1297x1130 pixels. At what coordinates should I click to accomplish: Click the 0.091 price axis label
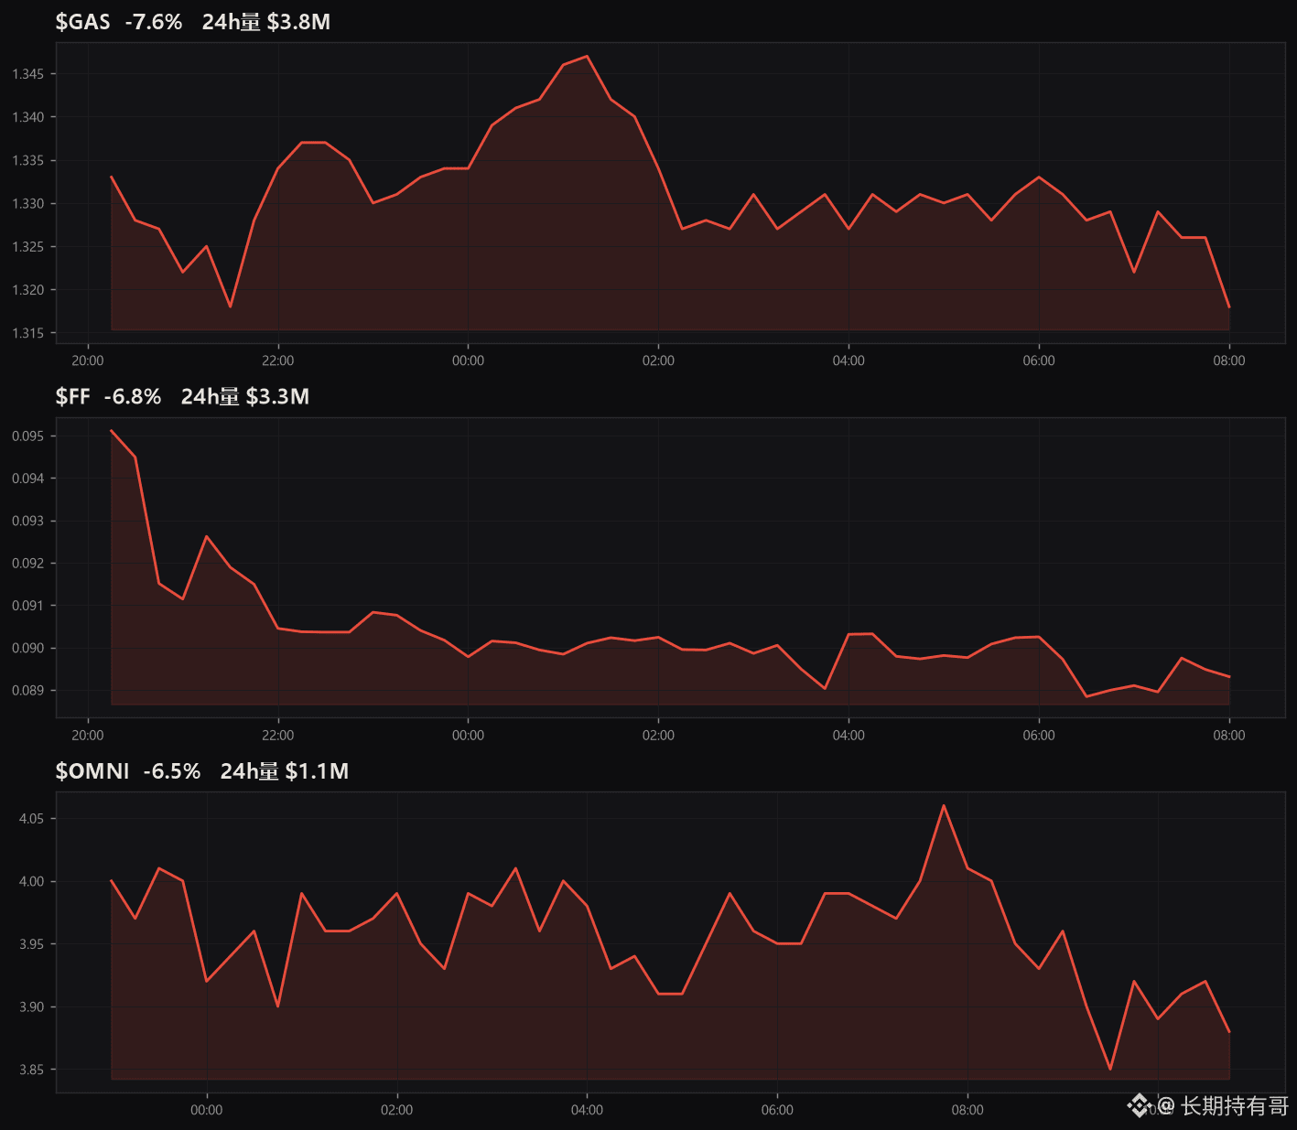tap(28, 606)
